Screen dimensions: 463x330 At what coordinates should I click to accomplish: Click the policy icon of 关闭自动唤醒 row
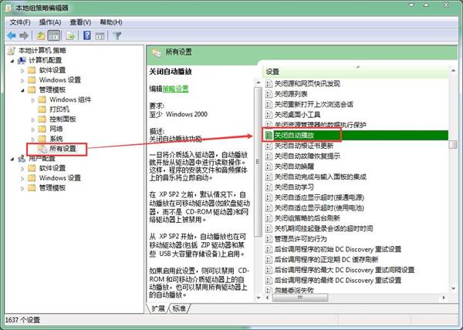pyautogui.click(x=269, y=167)
